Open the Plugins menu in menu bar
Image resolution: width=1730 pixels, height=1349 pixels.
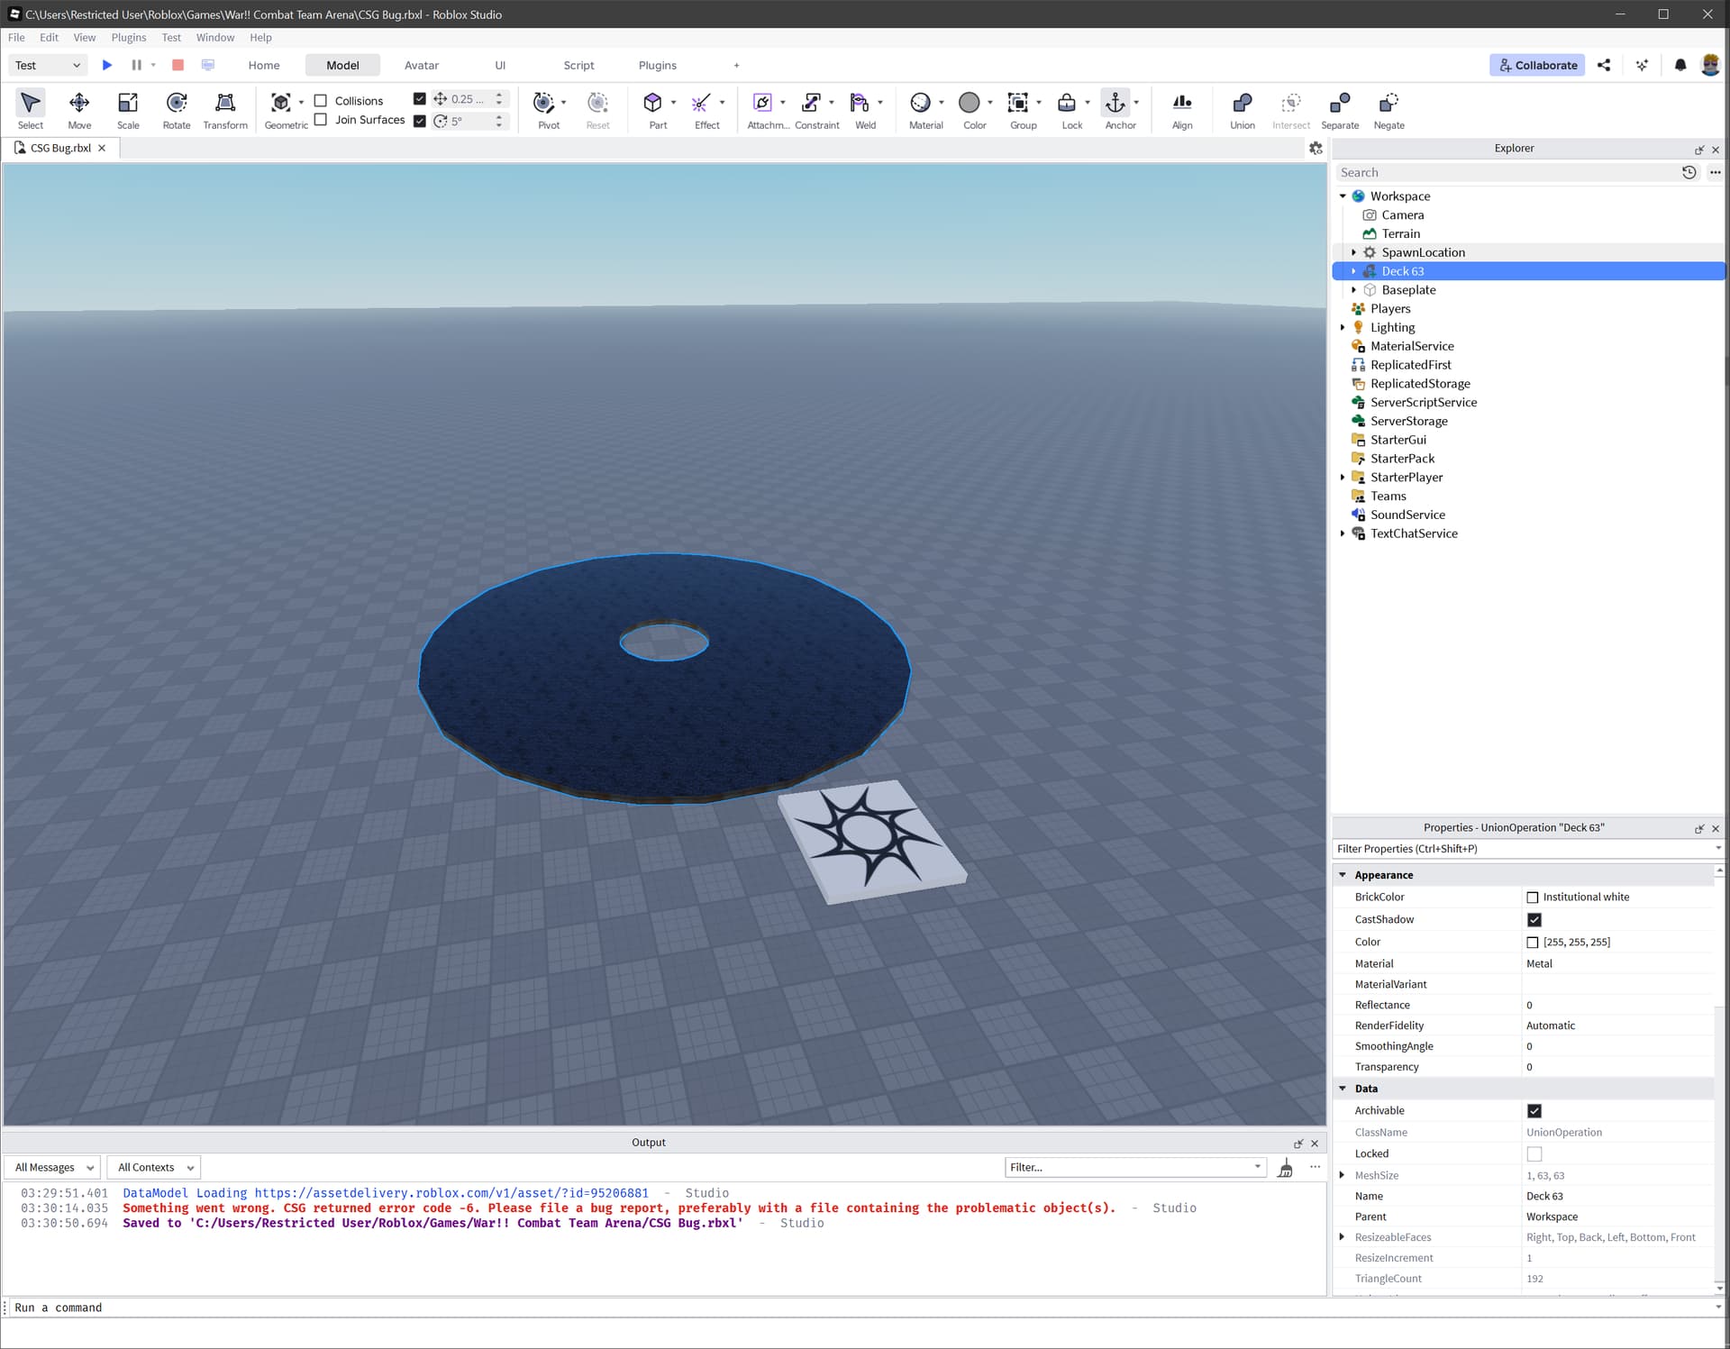[128, 38]
